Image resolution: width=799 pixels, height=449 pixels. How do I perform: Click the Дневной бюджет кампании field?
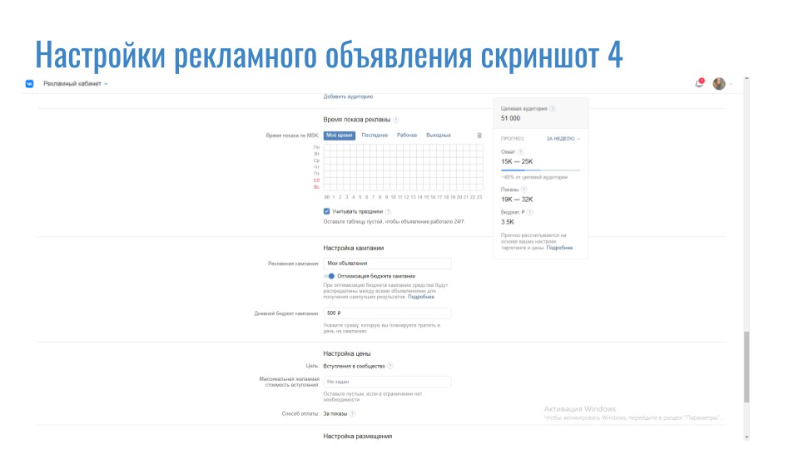click(387, 313)
